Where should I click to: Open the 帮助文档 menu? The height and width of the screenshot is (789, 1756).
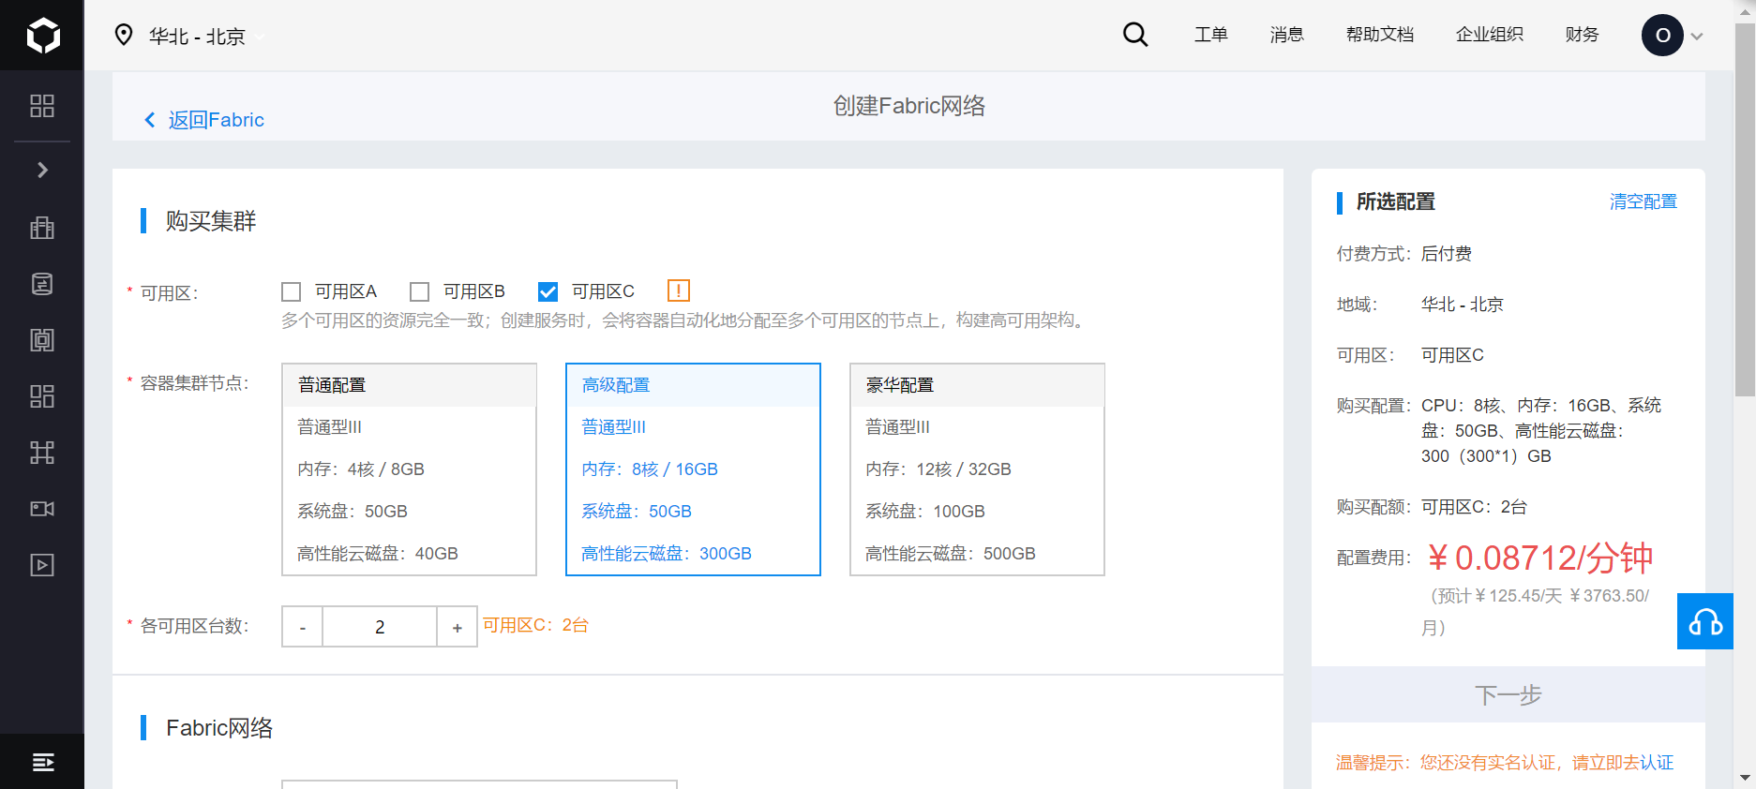click(x=1380, y=35)
